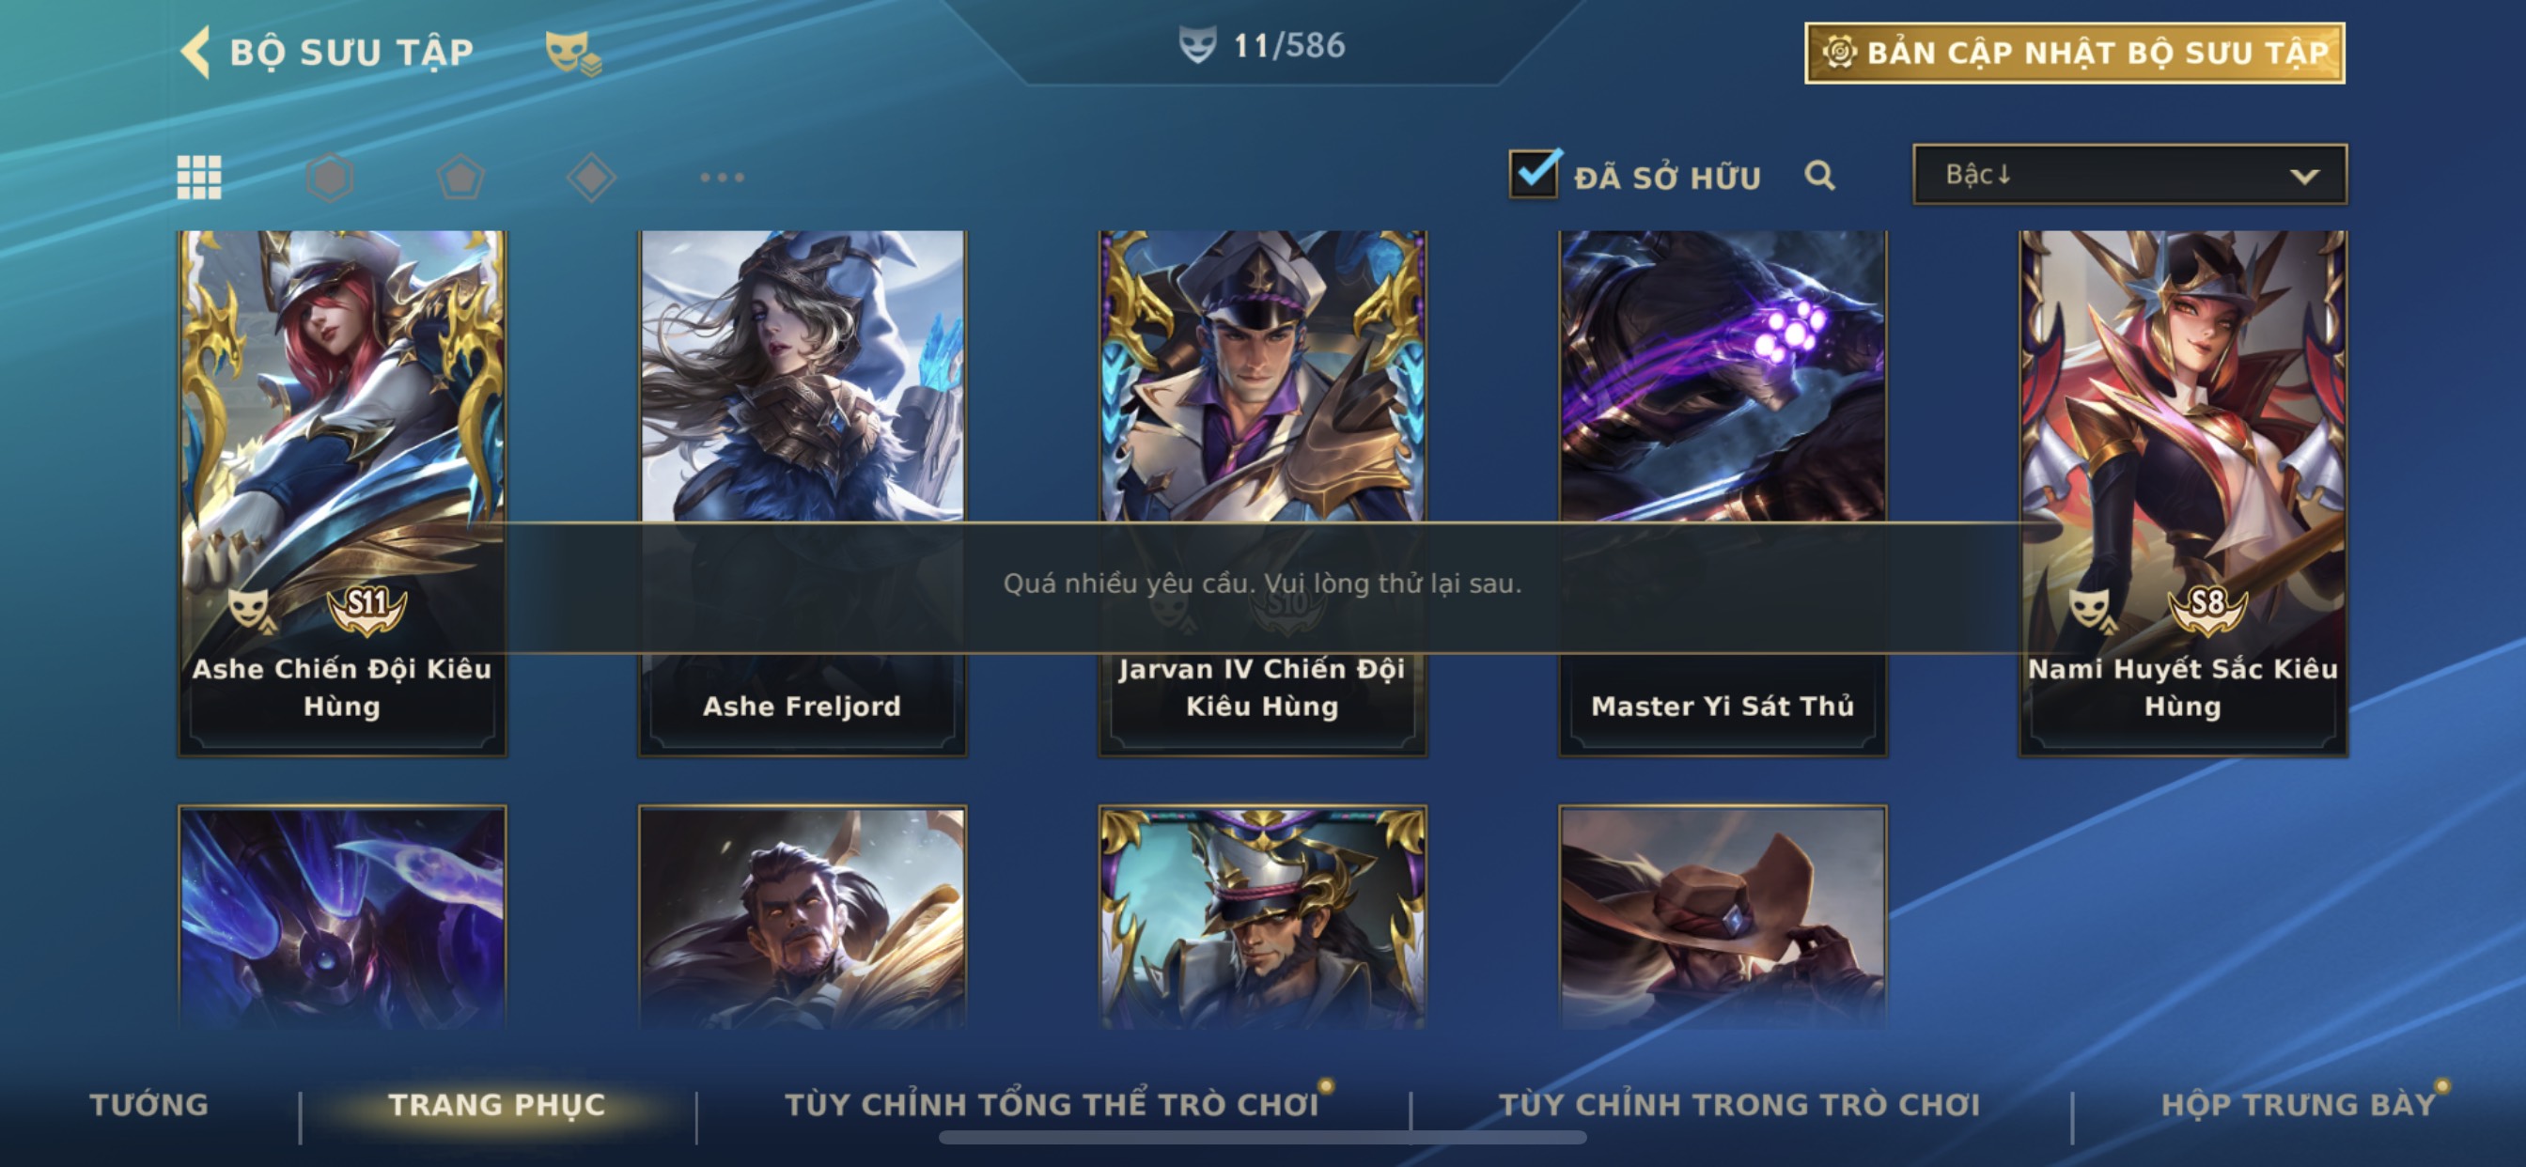The image size is (2526, 1167).
Task: Click the sort dropdown chevron arrow
Action: pyautogui.click(x=2304, y=177)
